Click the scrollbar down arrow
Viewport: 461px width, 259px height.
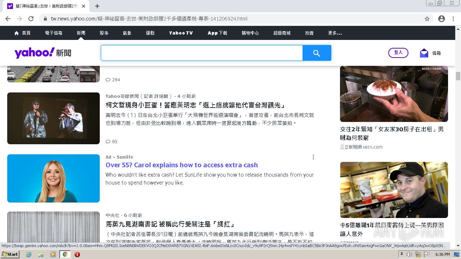458,246
